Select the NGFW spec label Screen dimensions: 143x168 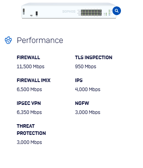point(82,103)
